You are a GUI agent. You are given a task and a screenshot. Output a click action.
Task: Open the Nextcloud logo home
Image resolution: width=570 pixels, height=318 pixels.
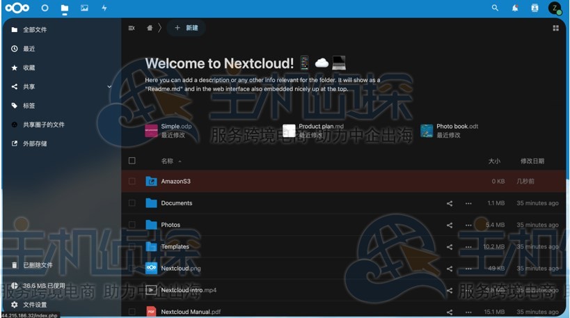17,8
